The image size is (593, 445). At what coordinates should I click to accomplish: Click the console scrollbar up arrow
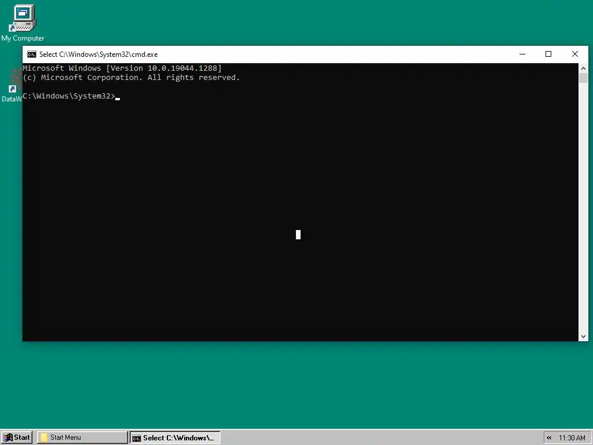[583, 68]
